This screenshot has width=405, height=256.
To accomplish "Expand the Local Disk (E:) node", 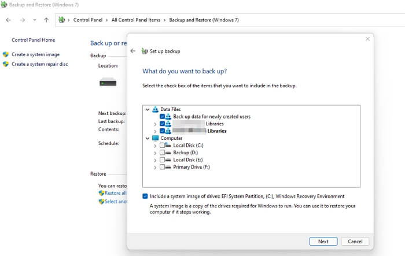I will (155, 160).
